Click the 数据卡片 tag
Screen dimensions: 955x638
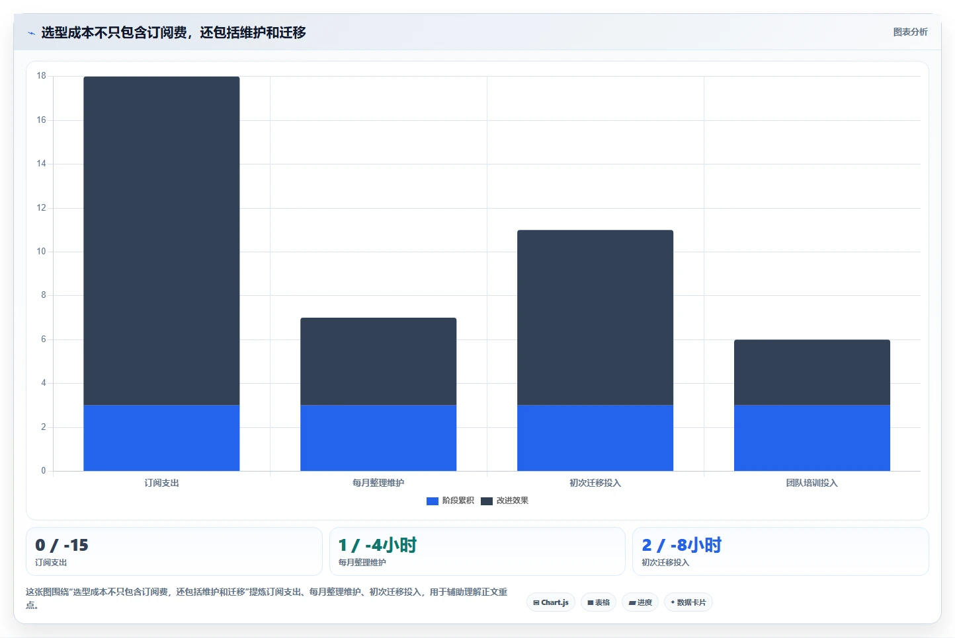point(688,602)
